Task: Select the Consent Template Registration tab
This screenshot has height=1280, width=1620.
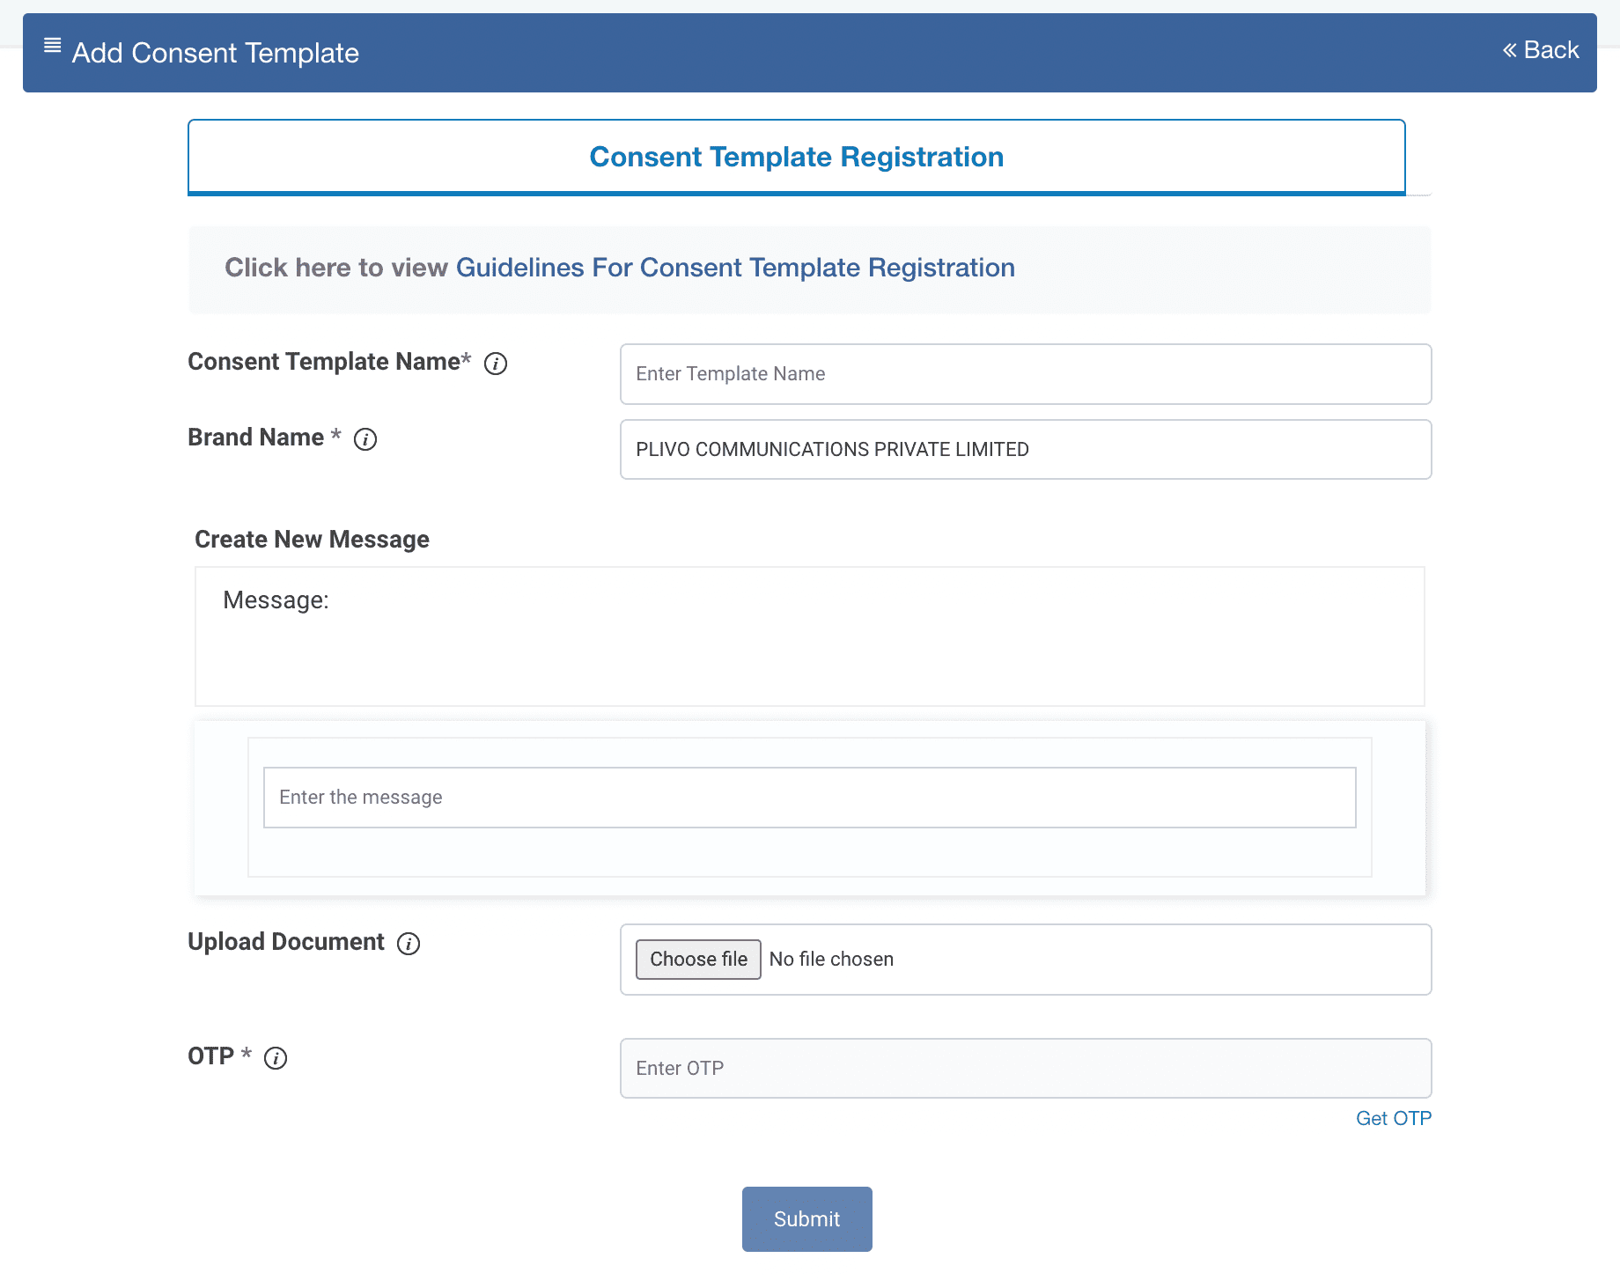Action: click(797, 157)
